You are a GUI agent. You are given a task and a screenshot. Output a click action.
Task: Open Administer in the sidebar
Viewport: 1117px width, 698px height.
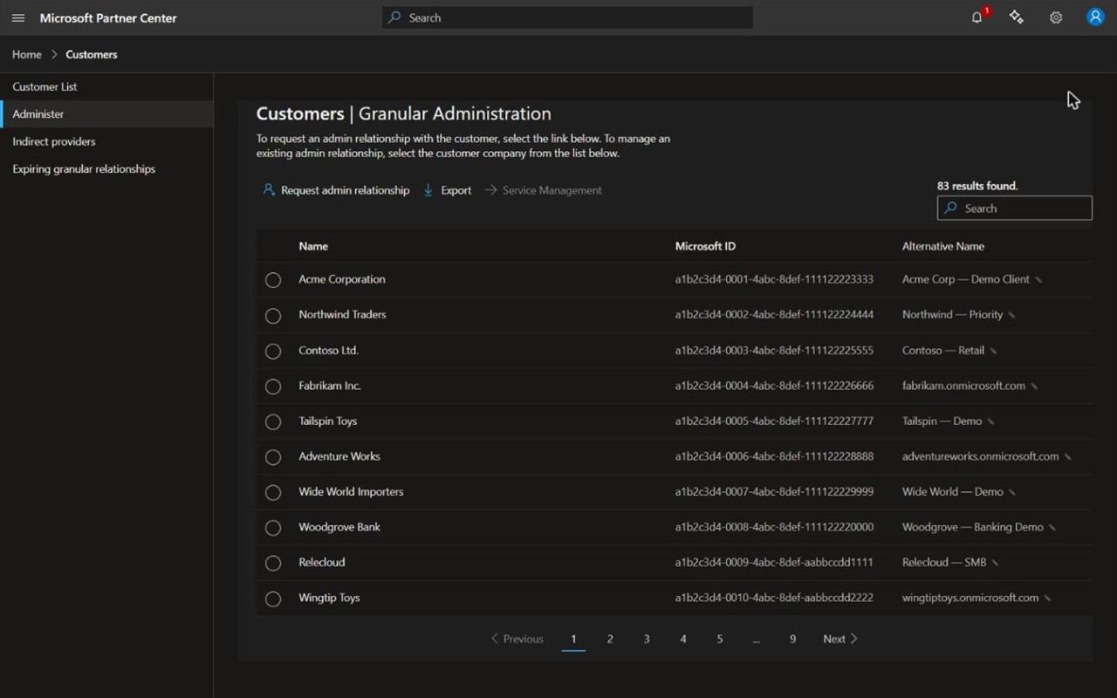tap(106, 114)
